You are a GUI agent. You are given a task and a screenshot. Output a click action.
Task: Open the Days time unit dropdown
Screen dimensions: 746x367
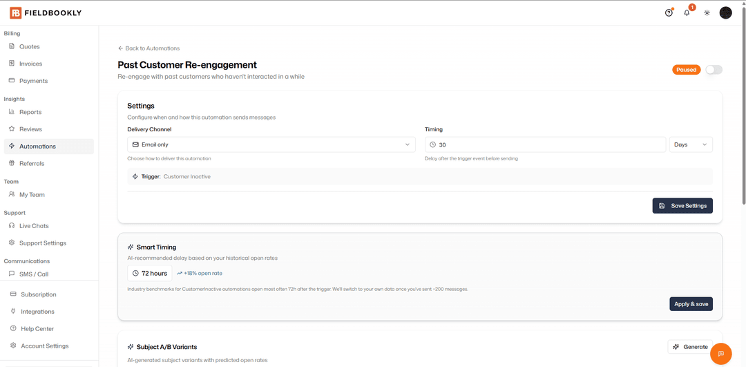(x=691, y=144)
